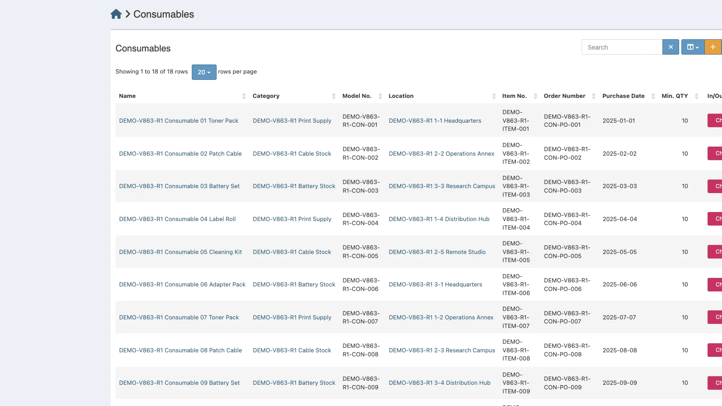
Task: Open Cable Stock category in Patch Cable 02 row
Action: coord(292,153)
